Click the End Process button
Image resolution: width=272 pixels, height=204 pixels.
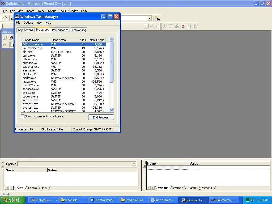pyautogui.click(x=101, y=117)
